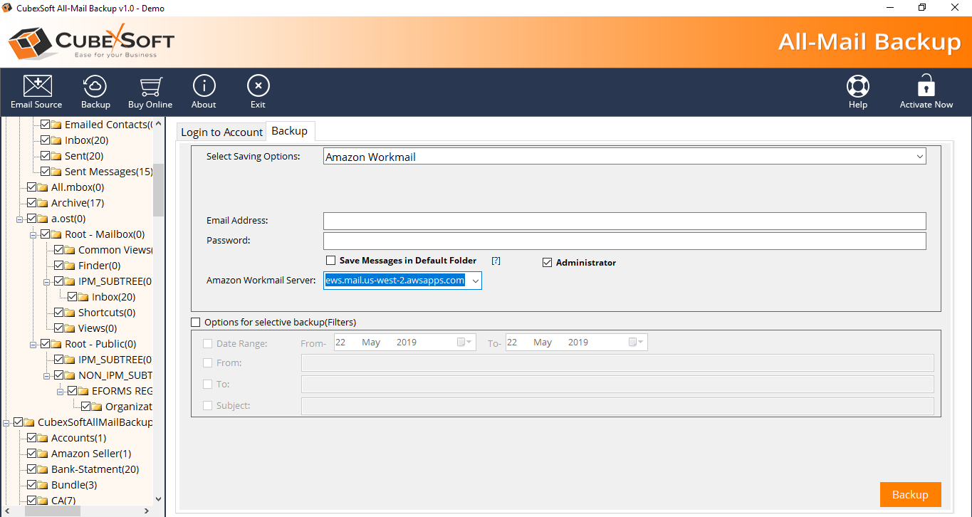Click the tree scroll down arrow
972x517 pixels.
click(158, 499)
